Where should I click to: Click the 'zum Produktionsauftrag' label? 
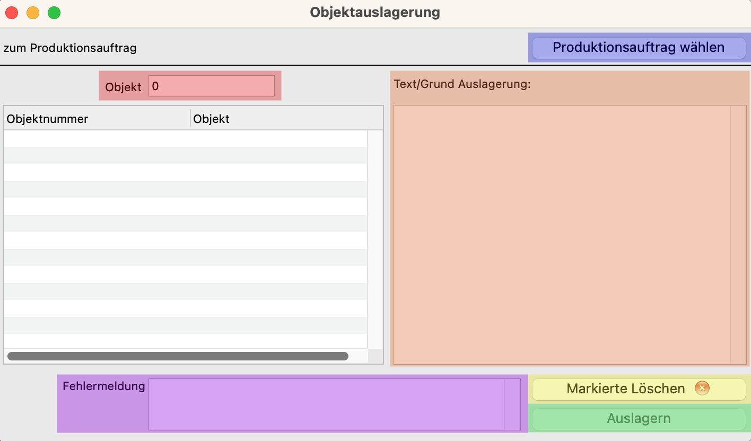[x=70, y=48]
